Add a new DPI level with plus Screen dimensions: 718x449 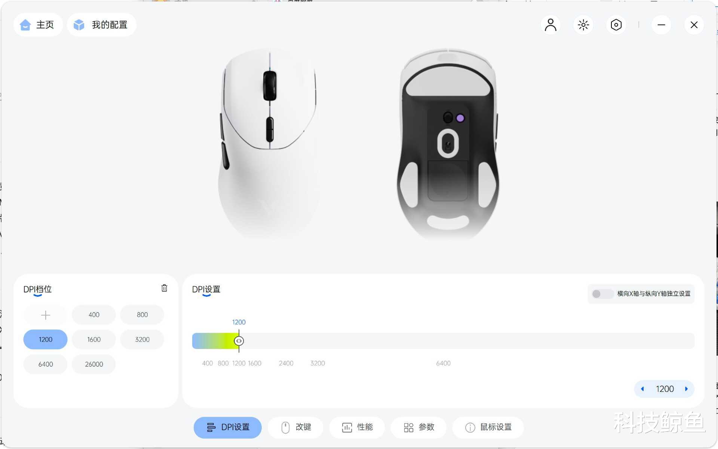coord(45,315)
